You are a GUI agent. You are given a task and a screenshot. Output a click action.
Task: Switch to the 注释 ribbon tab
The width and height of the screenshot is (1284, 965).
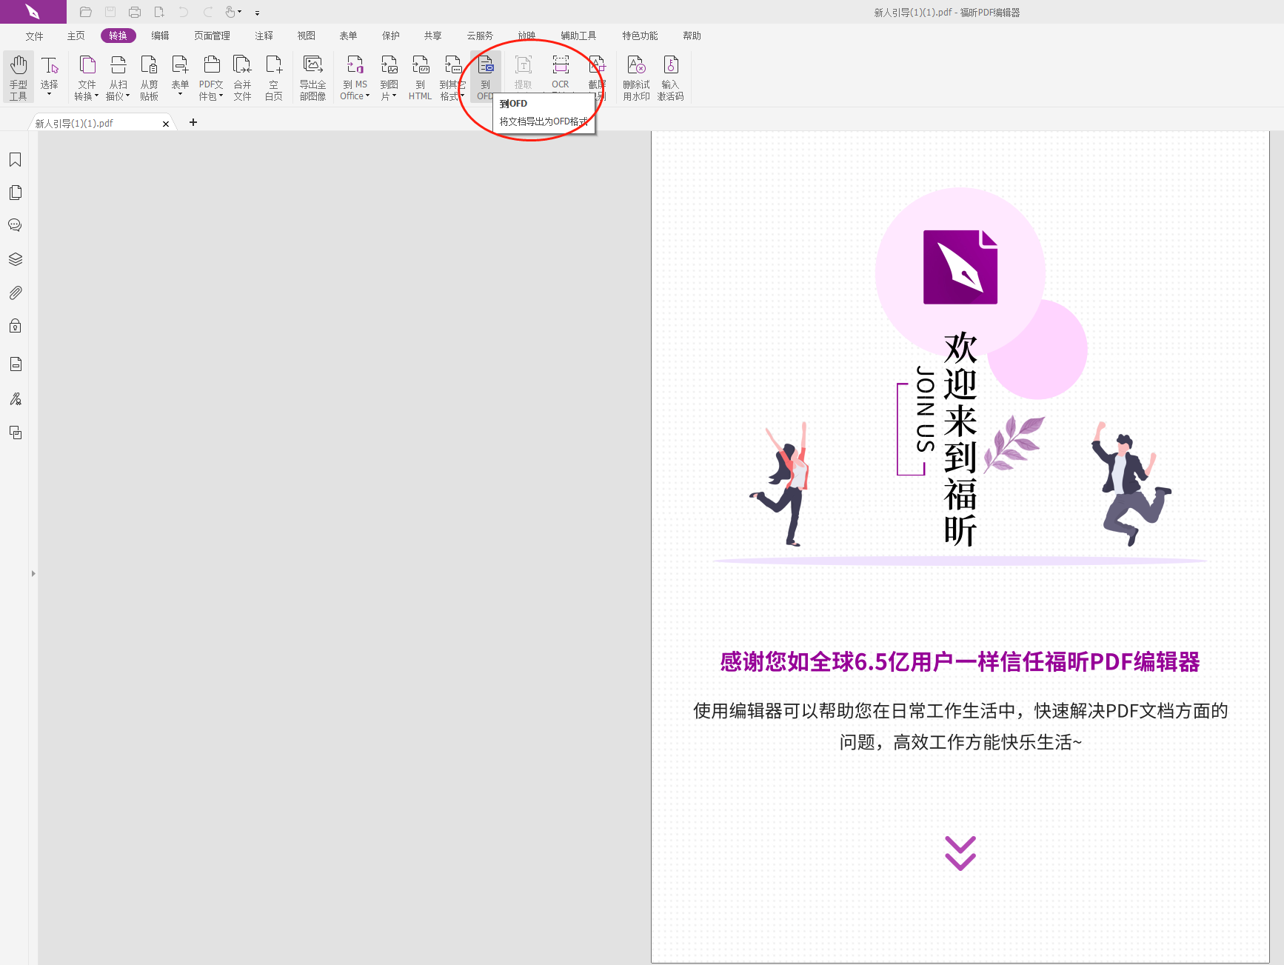(264, 35)
